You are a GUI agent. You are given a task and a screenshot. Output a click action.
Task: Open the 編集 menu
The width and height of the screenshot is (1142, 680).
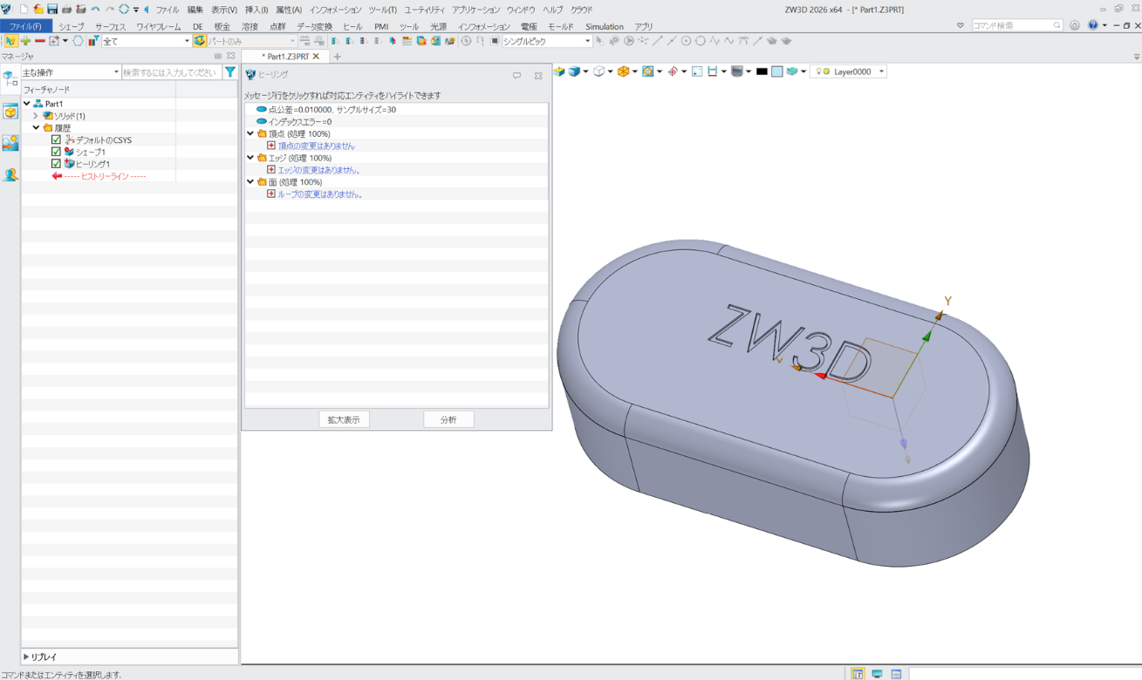click(x=195, y=10)
